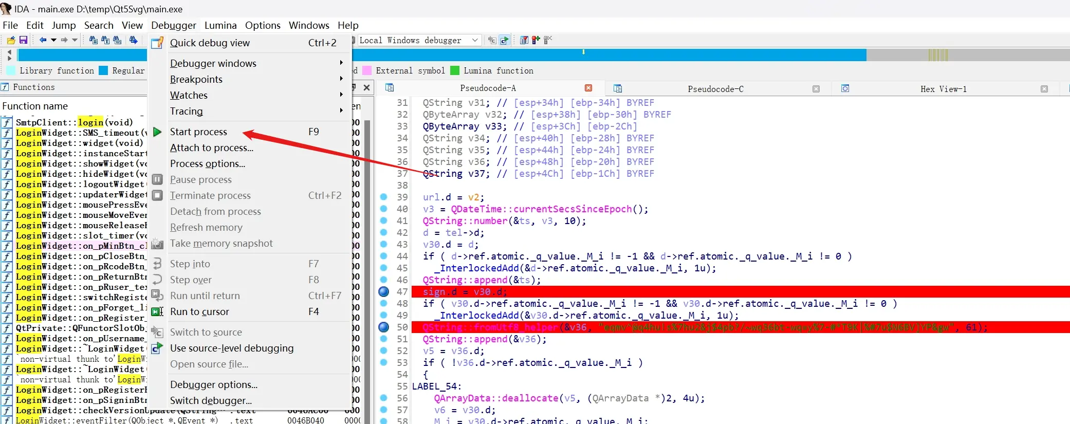1070x424 pixels.
Task: Set breakpoint dot on line 56
Action: [x=383, y=398]
